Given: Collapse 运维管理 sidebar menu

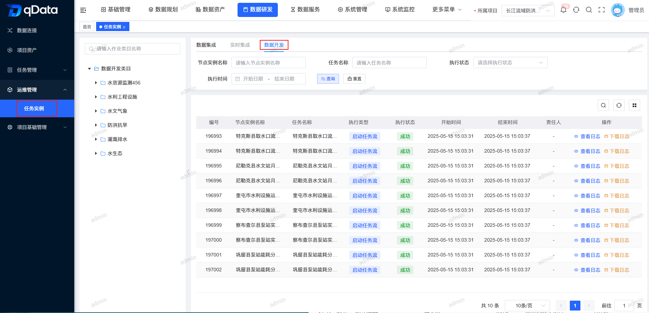Looking at the screenshot, I should 37,90.
